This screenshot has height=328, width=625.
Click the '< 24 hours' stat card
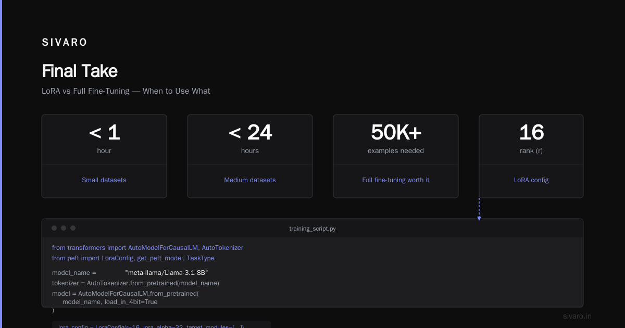click(x=250, y=156)
